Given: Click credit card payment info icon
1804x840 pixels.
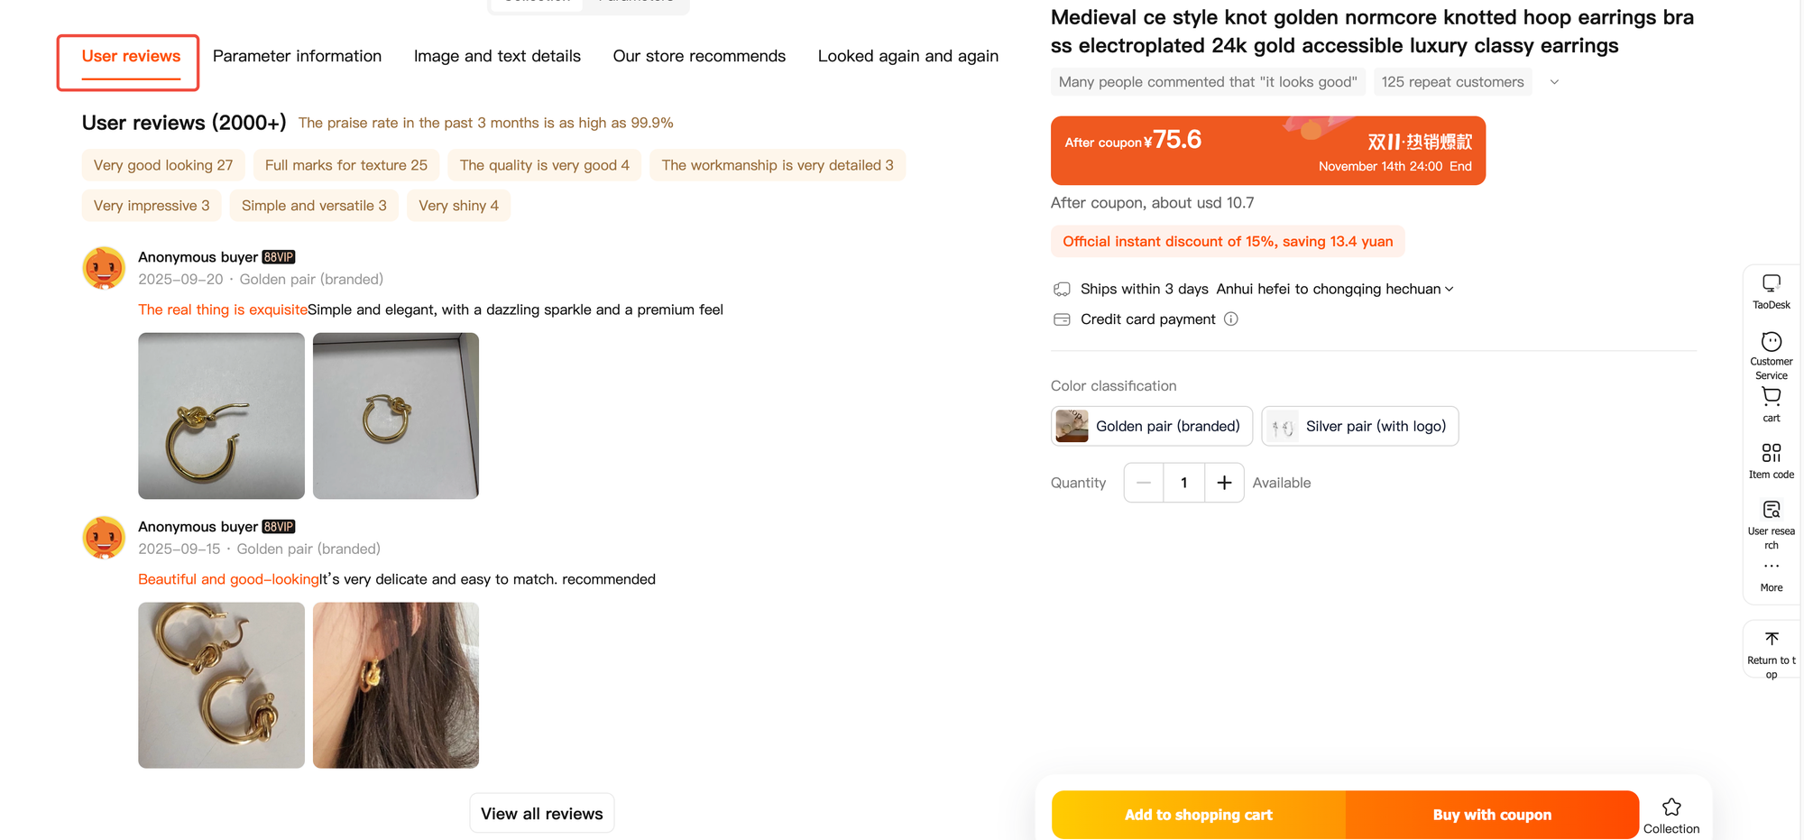Looking at the screenshot, I should pyautogui.click(x=1231, y=319).
